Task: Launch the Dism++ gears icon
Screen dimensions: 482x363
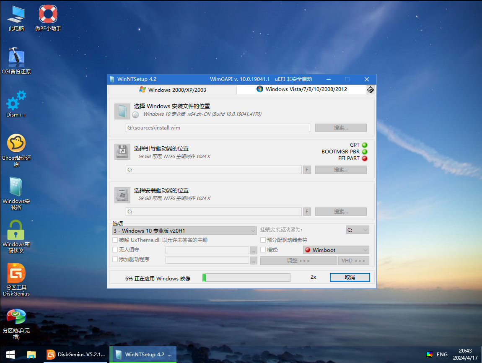Action: (x=16, y=104)
